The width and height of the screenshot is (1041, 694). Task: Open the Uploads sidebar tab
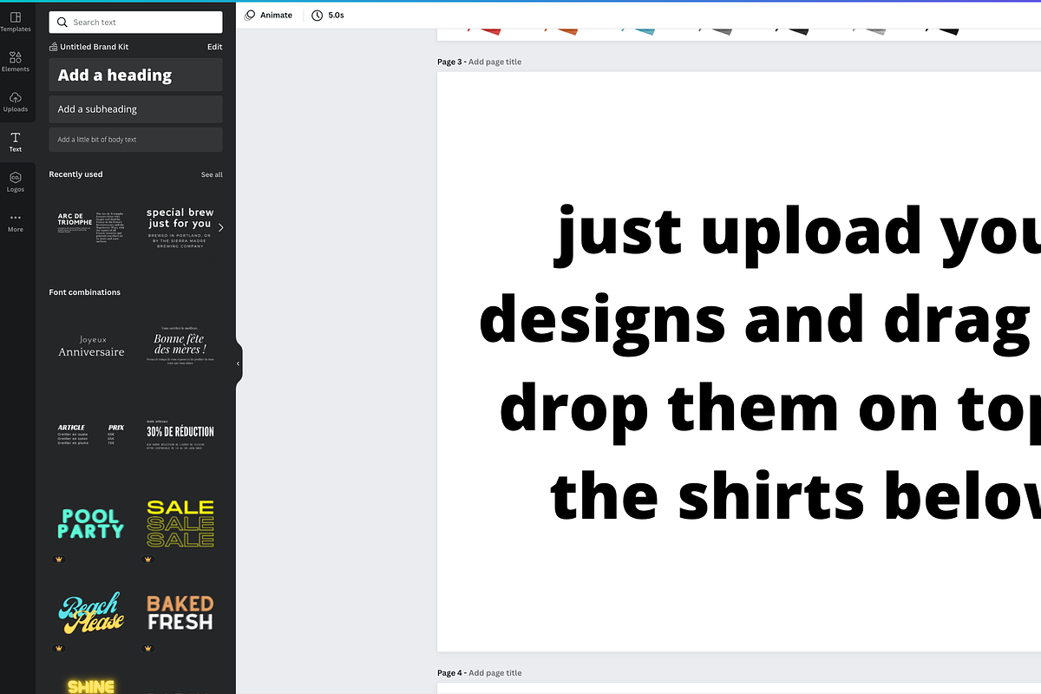coord(16,101)
